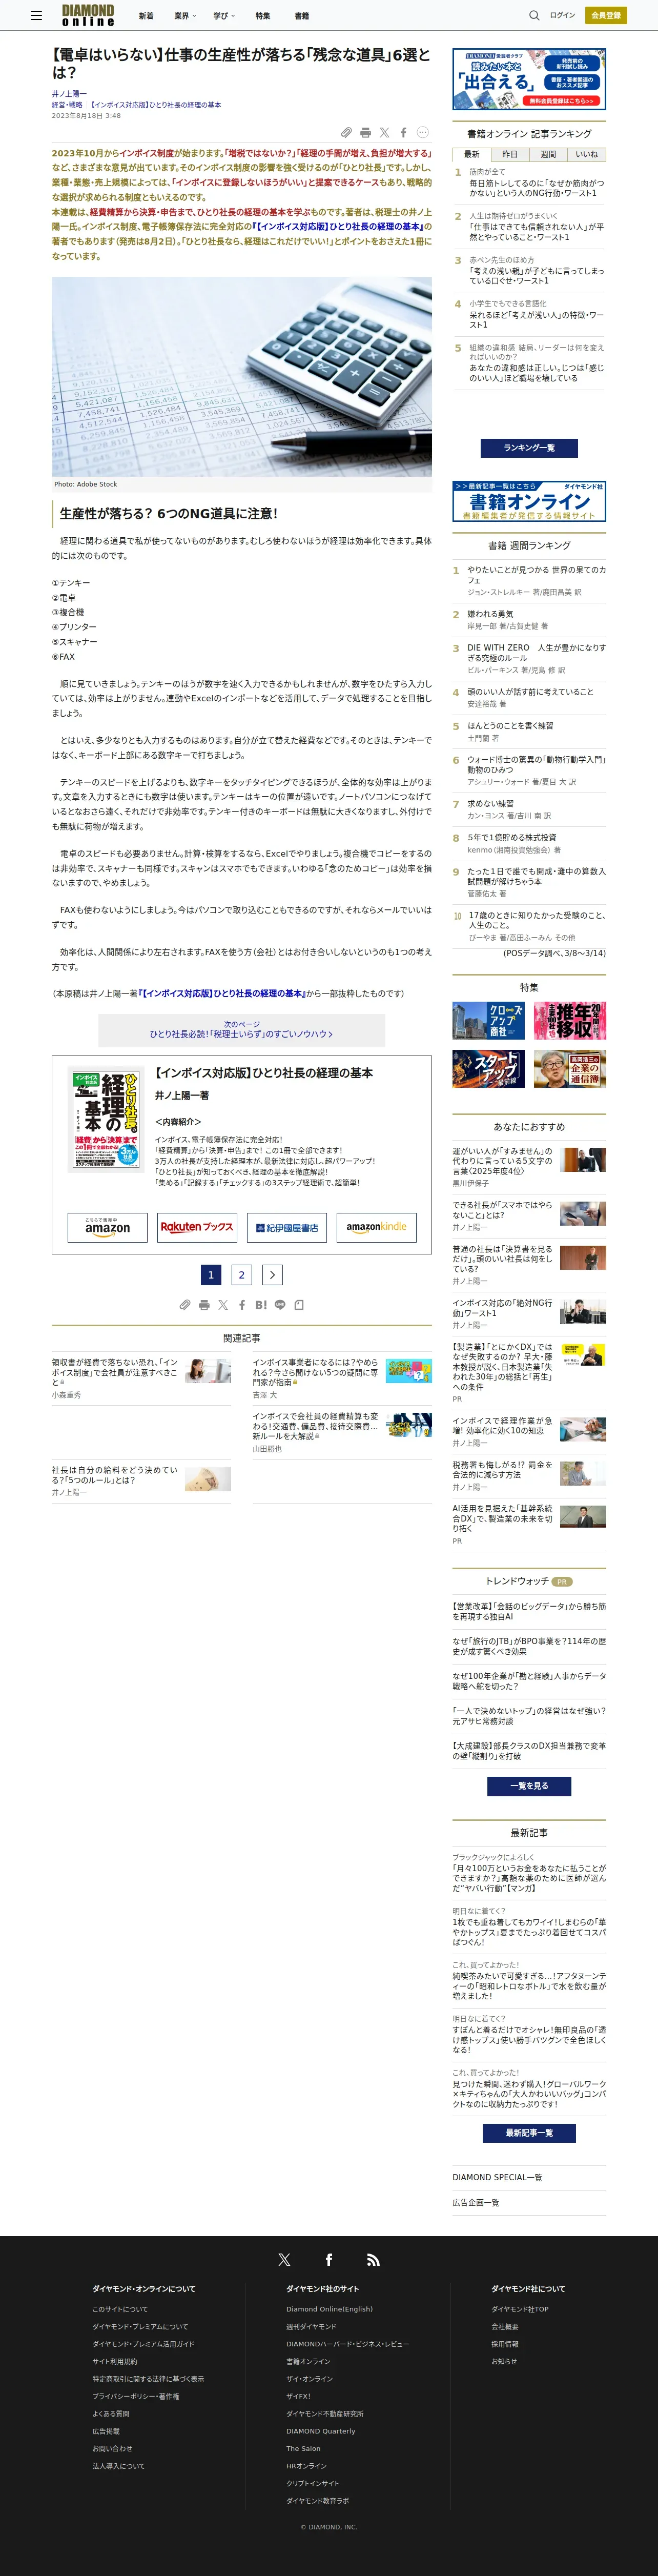Open the DIAMOND SPECIAL一覧 link
The width and height of the screenshot is (658, 2576).
[497, 2178]
